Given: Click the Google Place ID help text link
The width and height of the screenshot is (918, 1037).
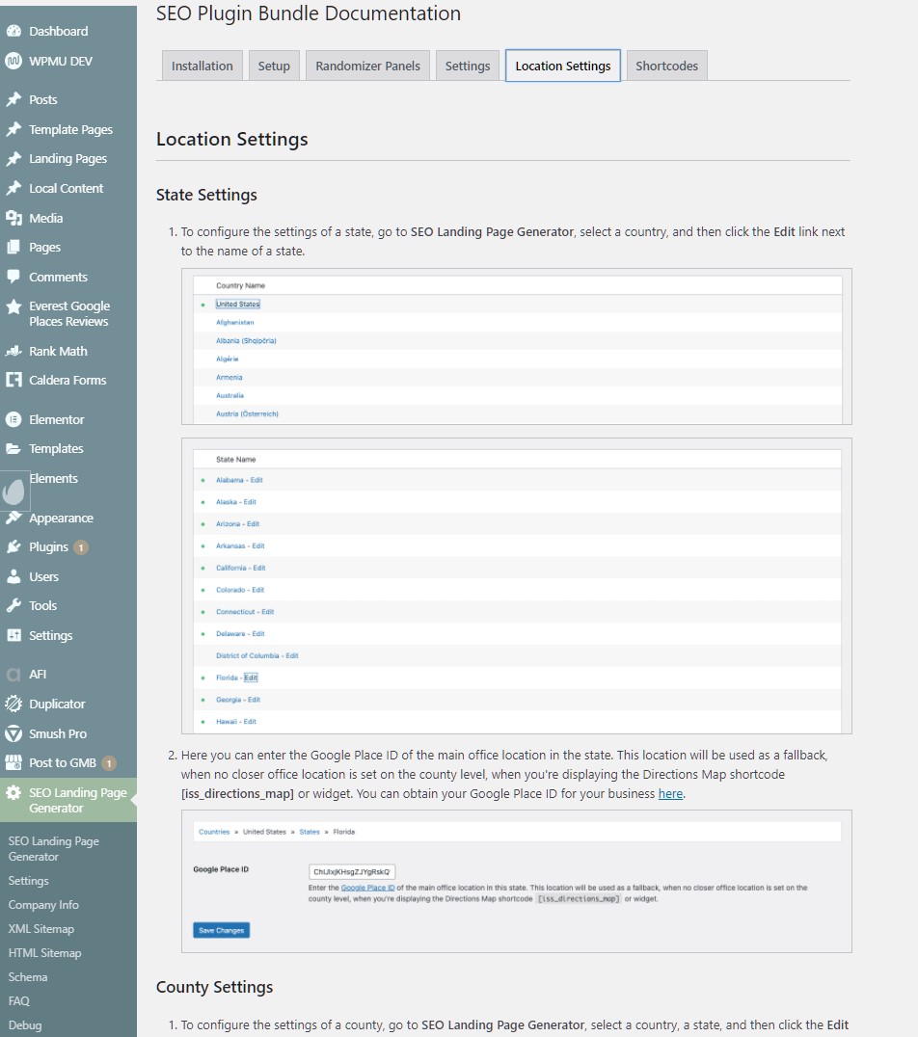Looking at the screenshot, I should (x=367, y=888).
